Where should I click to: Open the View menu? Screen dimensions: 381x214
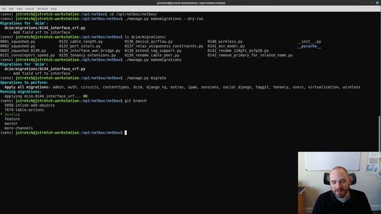pos(20,9)
